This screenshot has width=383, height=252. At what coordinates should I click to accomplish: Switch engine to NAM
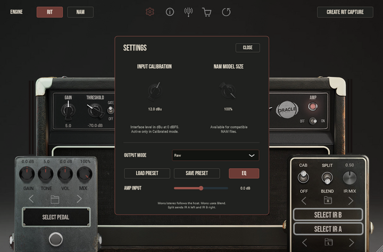point(80,12)
